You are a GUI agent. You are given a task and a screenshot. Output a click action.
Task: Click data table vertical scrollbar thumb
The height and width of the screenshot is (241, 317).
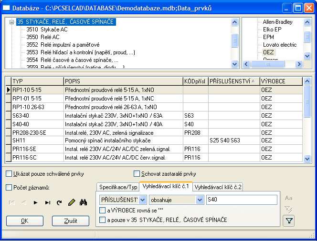(307, 101)
